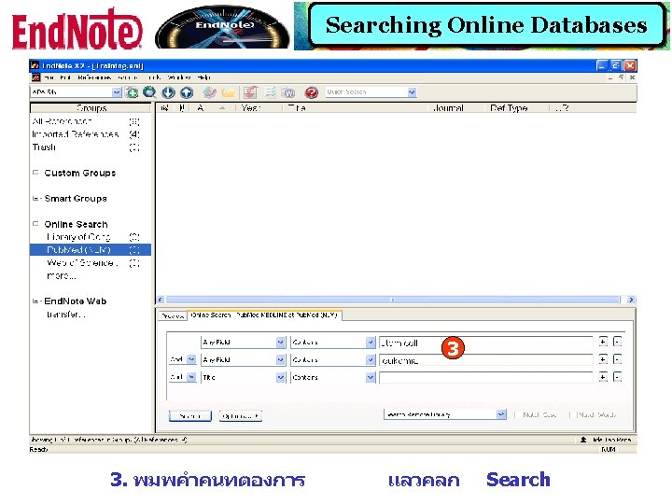Click the Format Bibliography list icon
Screen dimensions: 672x504
point(271,92)
